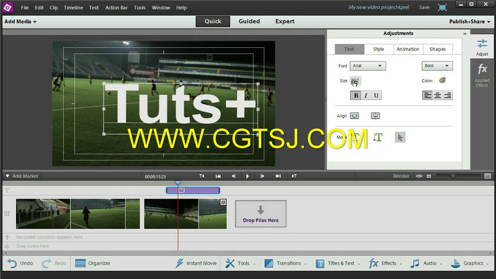The image size is (496, 279).
Task: Click the title track T icon
Action: click(x=7, y=190)
